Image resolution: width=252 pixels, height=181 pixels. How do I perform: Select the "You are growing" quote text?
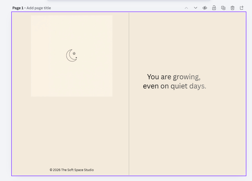coord(175,81)
